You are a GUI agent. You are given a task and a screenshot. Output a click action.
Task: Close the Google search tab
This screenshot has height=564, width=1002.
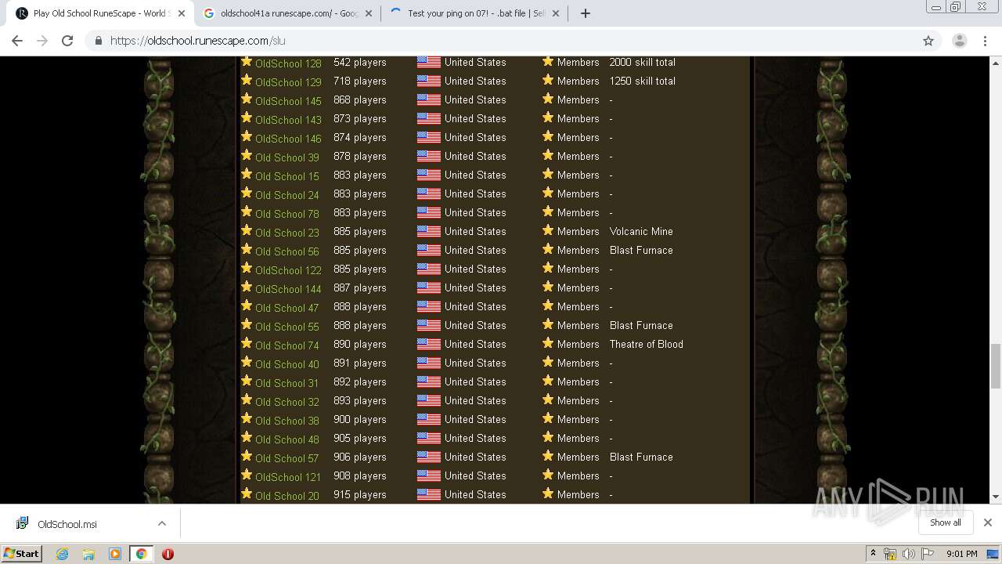[x=369, y=13]
